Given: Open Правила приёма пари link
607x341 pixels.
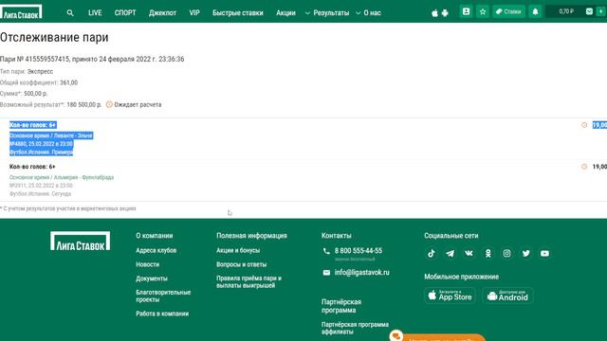Looking at the screenshot, I should tap(248, 282).
